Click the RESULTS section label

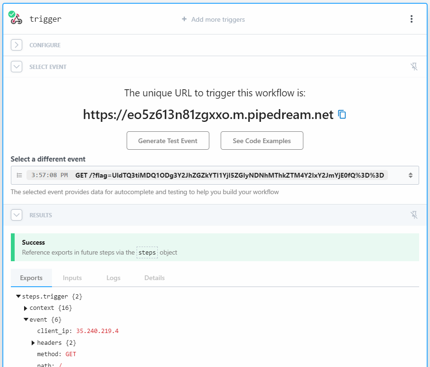[41, 215]
